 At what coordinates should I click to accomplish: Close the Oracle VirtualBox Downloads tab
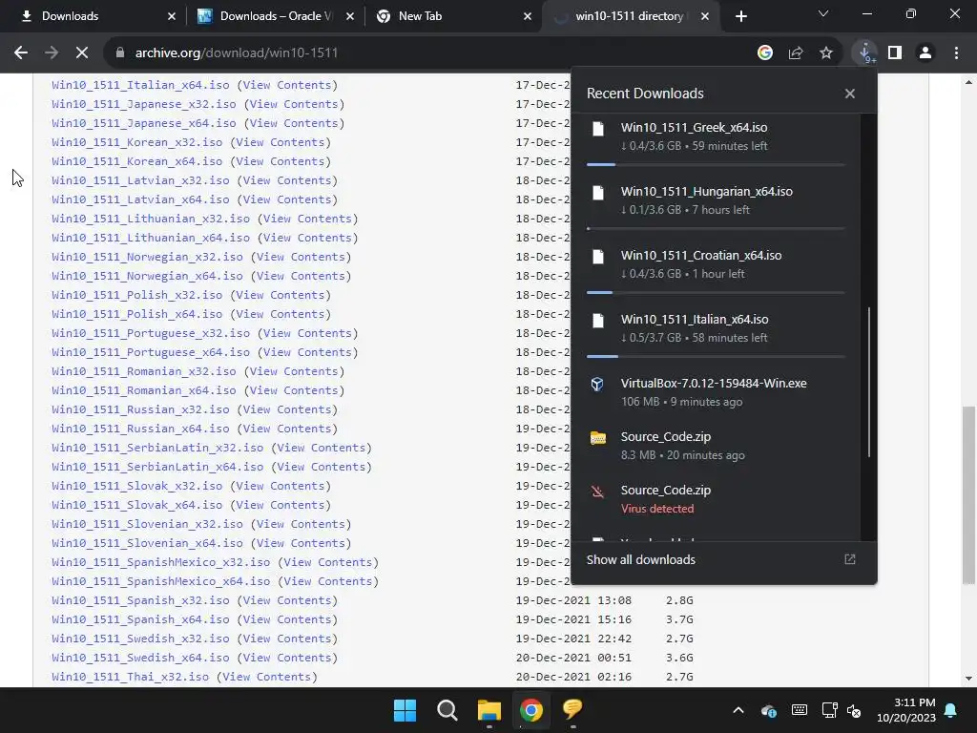pyautogui.click(x=350, y=16)
